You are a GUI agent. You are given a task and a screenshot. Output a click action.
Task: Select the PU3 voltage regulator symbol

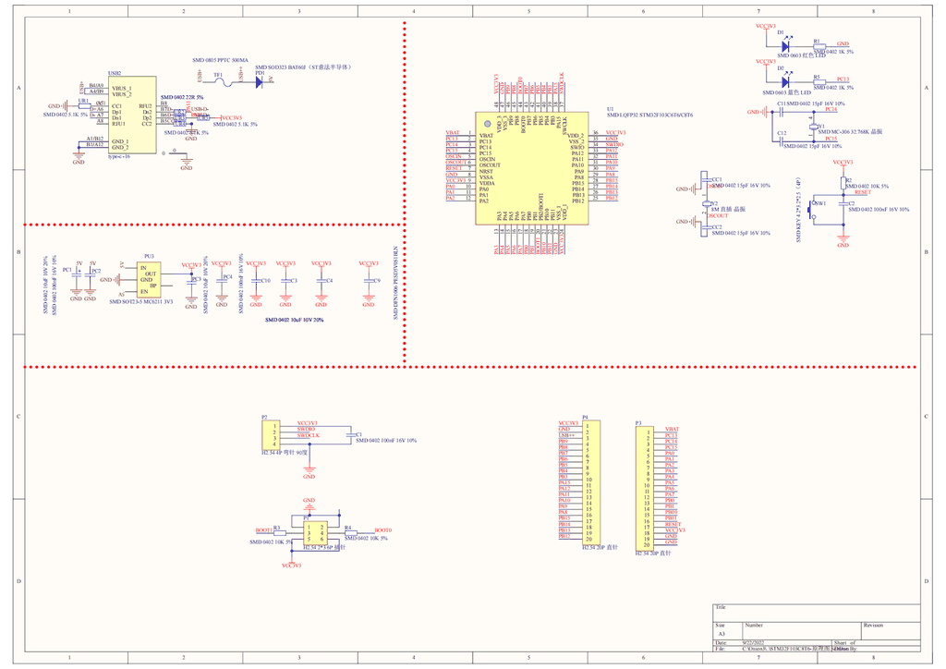pos(149,279)
